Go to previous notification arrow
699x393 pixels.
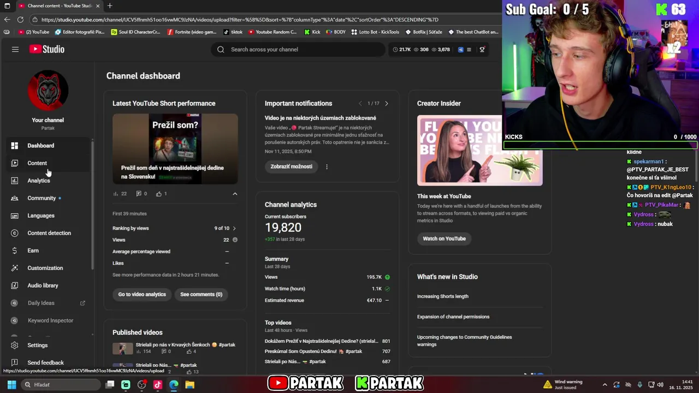[360, 103]
